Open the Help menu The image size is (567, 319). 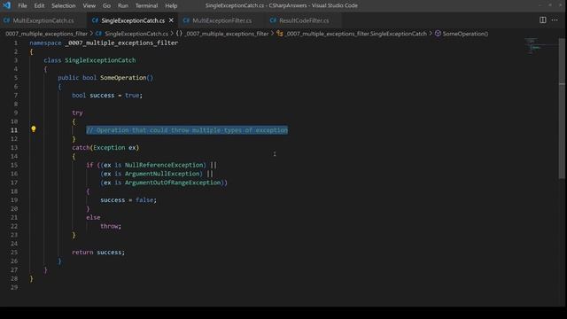pyautogui.click(x=171, y=6)
